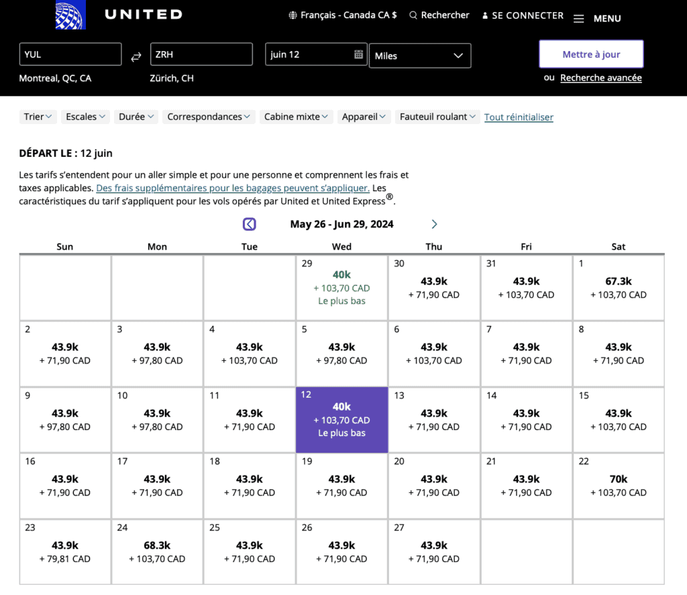
Task: Click the Rechercher search magnifier
Action: click(x=413, y=15)
